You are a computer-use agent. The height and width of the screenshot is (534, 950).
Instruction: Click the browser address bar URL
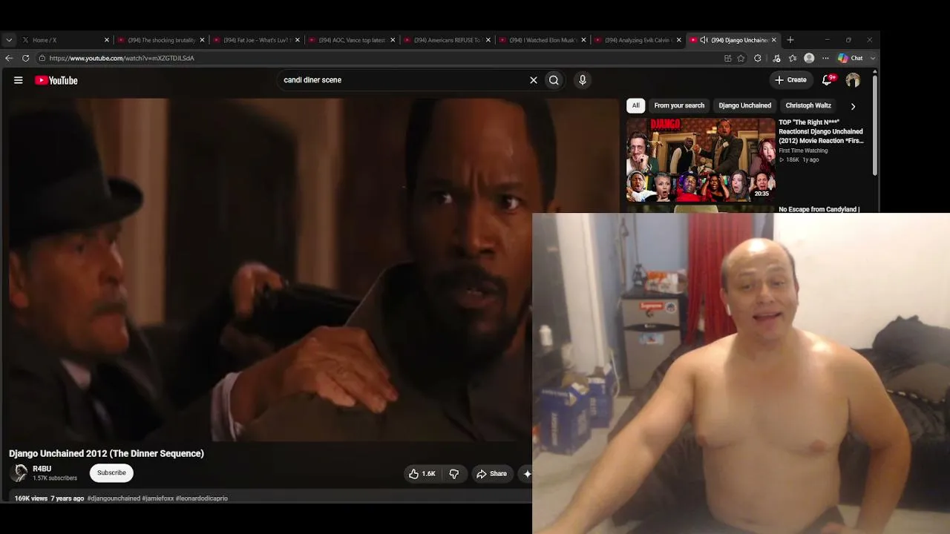point(122,58)
